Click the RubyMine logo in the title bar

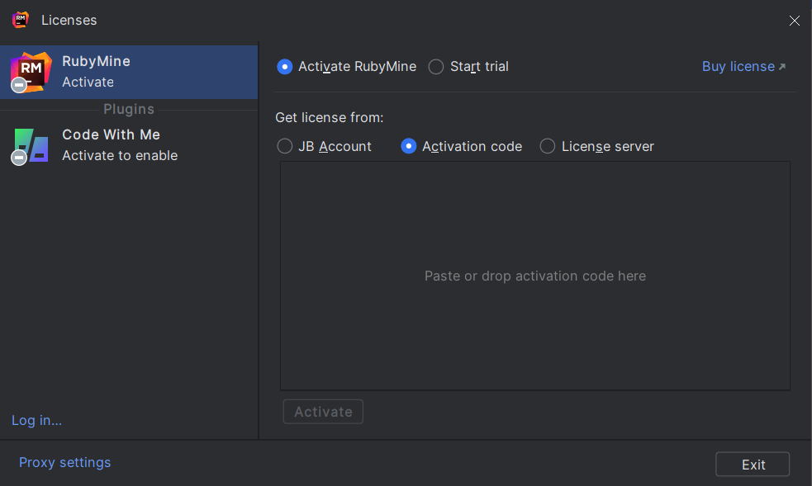point(21,20)
